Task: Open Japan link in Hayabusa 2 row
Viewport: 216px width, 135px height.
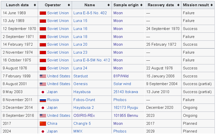Action: point(52,108)
